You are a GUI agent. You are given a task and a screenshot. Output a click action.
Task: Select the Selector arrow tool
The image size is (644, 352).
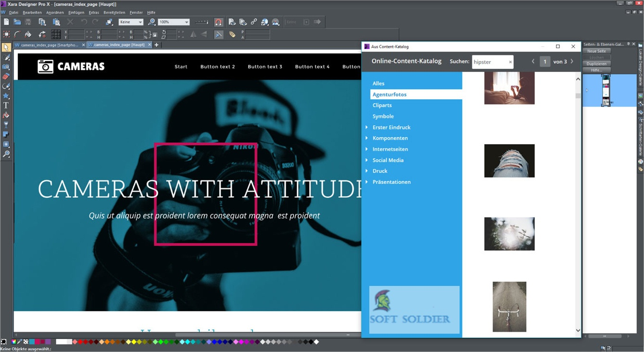click(x=6, y=47)
